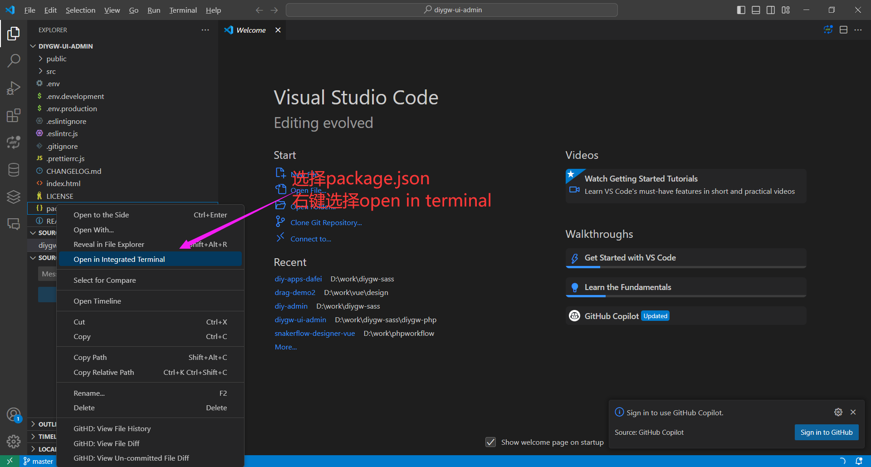Click the Connect to remote icon

pyautogui.click(x=280, y=237)
